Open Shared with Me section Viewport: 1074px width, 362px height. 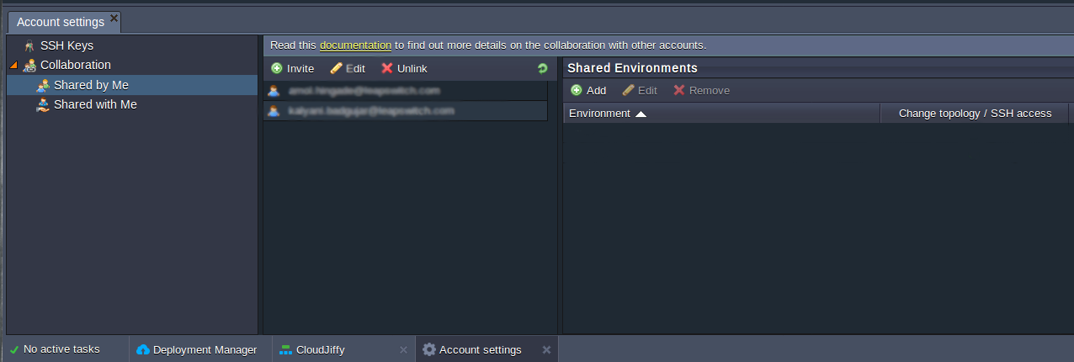(95, 104)
